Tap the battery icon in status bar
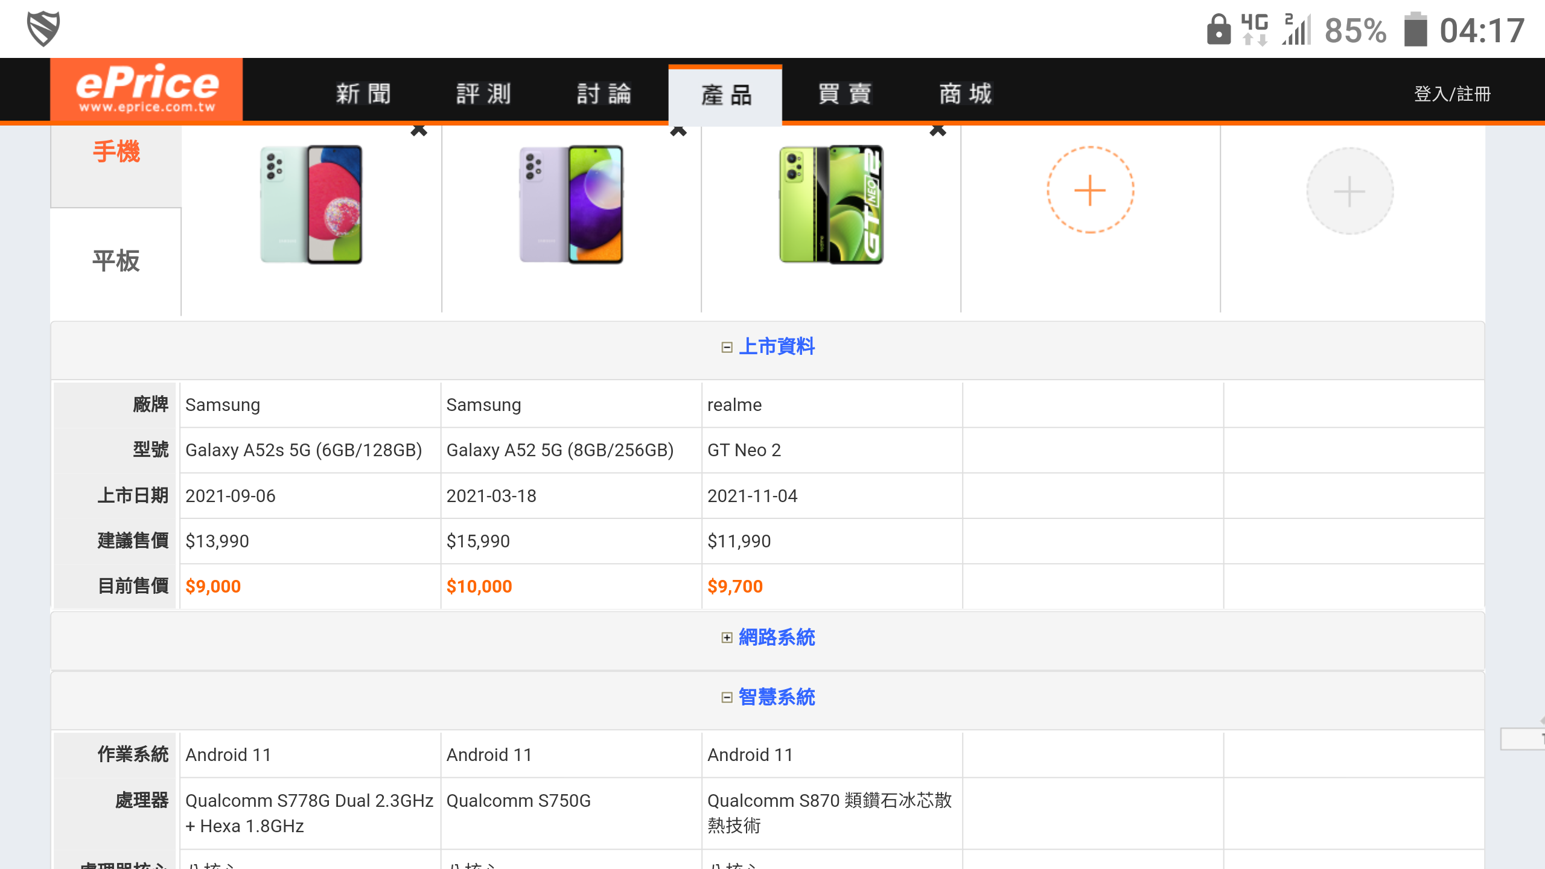1545x869 pixels. tap(1415, 30)
